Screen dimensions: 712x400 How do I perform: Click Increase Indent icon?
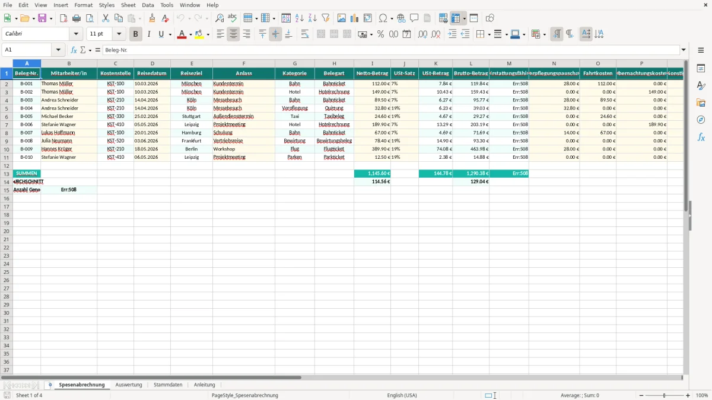coord(452,34)
